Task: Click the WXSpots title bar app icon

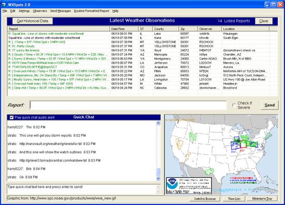Action: click(x=4, y=5)
